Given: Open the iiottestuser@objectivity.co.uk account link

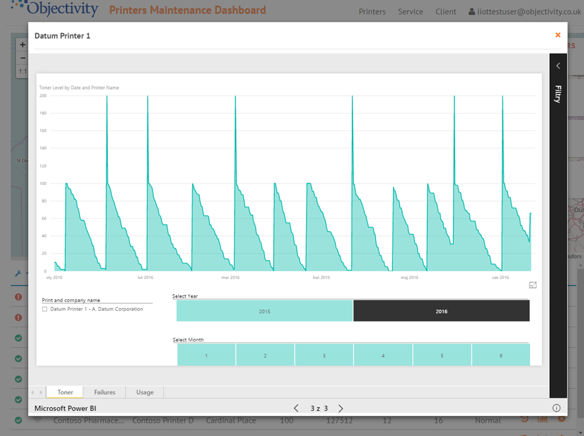Looking at the screenshot, I should click(525, 11).
